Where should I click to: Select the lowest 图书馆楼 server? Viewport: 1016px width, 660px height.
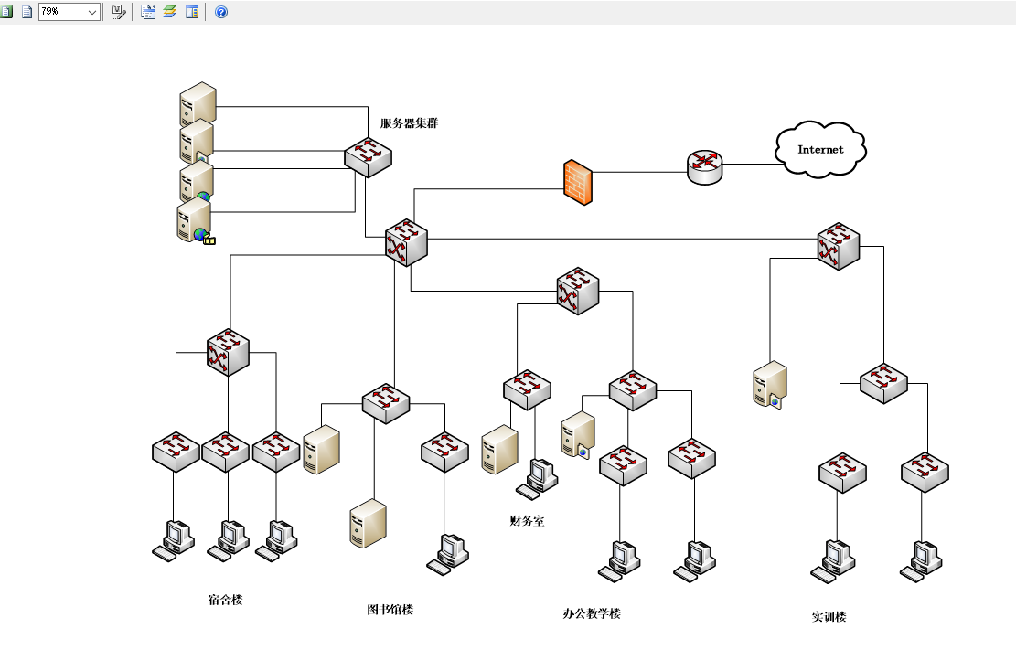pyautogui.click(x=368, y=523)
